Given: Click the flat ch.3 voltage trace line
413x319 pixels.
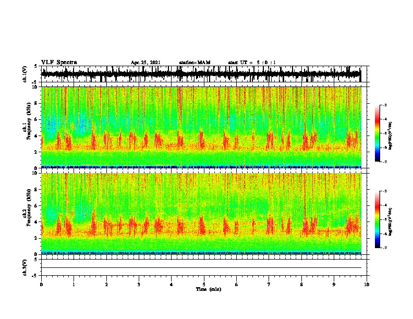Looking at the screenshot, I should 201,268.
